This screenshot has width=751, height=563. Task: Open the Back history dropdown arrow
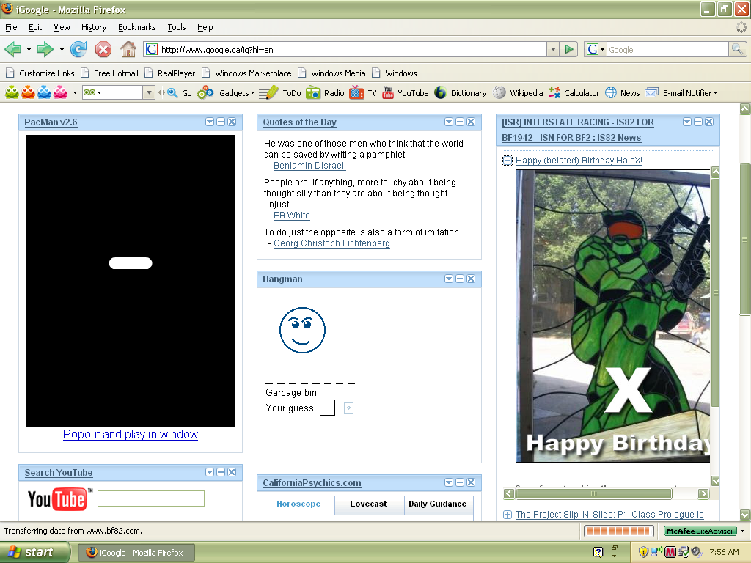[29, 49]
